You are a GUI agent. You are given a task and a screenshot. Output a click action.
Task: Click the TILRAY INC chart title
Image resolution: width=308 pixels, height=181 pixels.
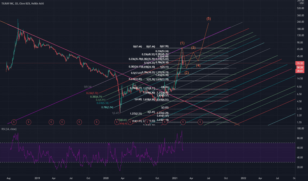click(22, 4)
